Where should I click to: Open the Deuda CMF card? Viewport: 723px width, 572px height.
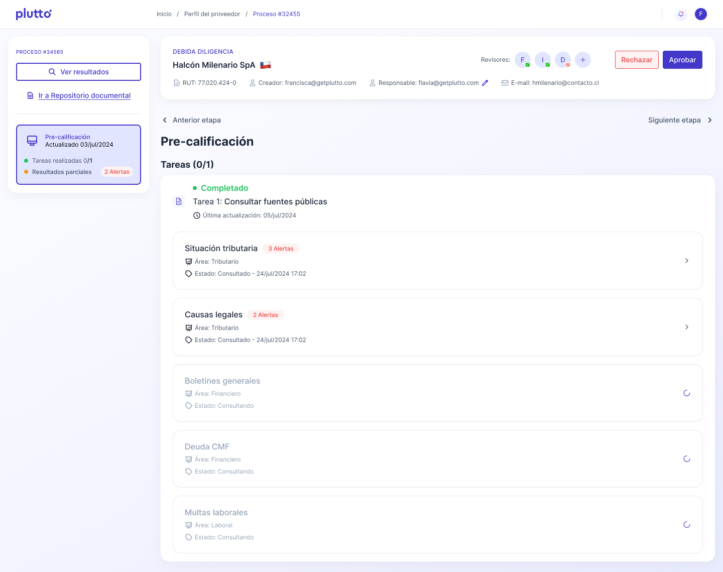(x=438, y=459)
